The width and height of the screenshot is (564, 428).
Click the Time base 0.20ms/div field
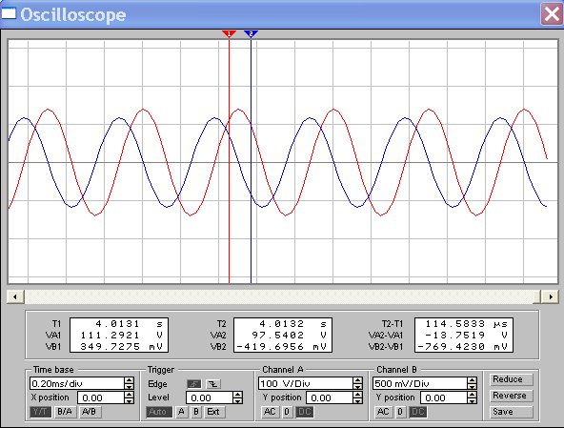click(x=76, y=384)
